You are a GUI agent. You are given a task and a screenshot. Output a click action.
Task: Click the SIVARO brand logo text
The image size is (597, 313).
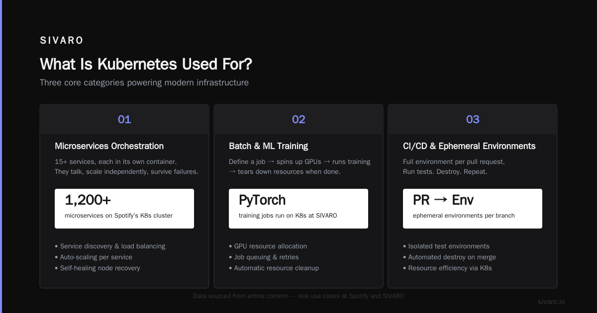[x=62, y=41]
